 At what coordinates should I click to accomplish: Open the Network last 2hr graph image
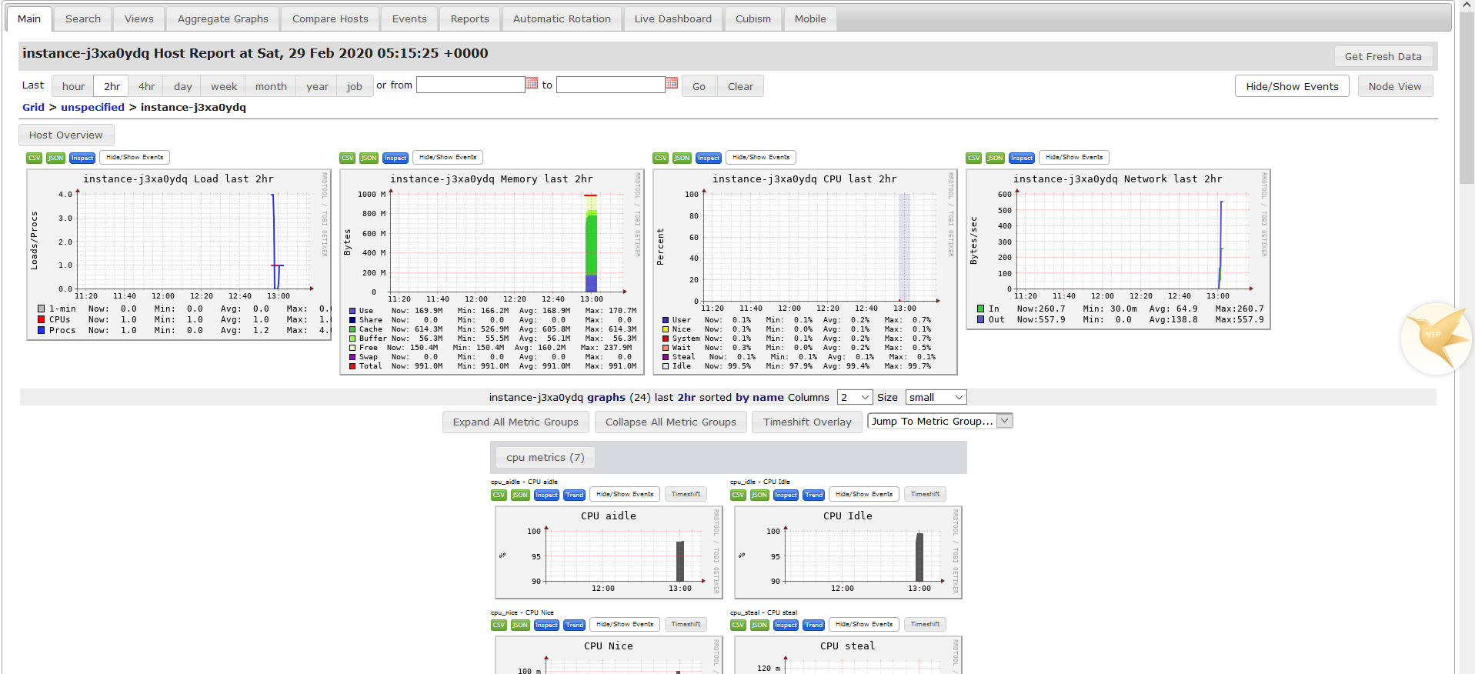point(1118,249)
